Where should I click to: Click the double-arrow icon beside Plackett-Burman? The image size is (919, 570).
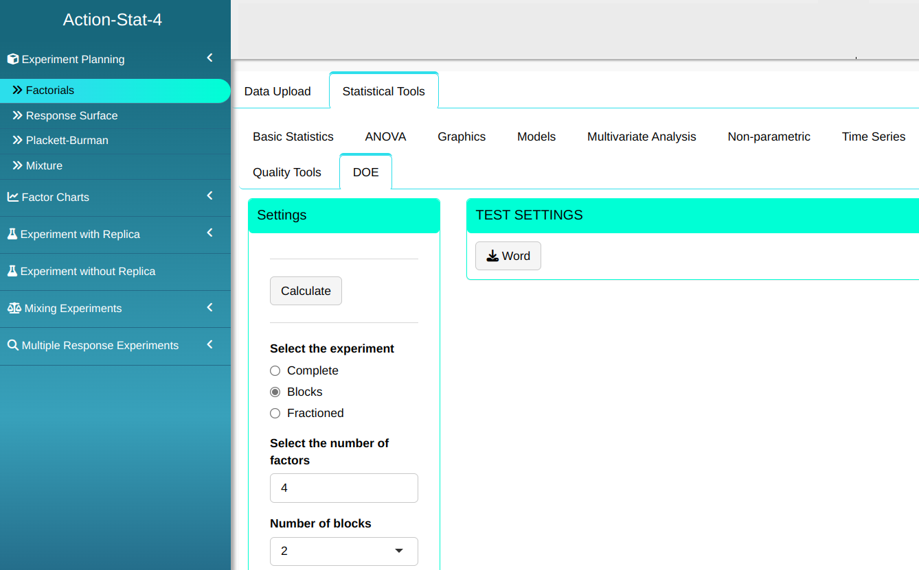coord(18,140)
